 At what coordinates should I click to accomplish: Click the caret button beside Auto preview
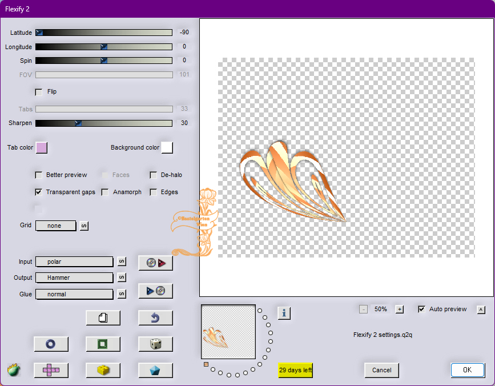[x=481, y=309]
